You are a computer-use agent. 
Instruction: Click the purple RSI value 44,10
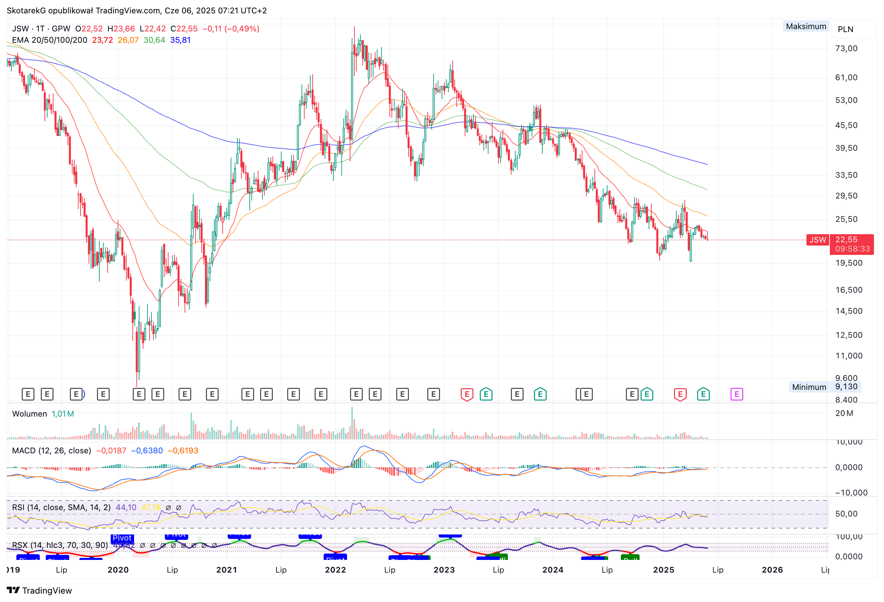point(126,507)
